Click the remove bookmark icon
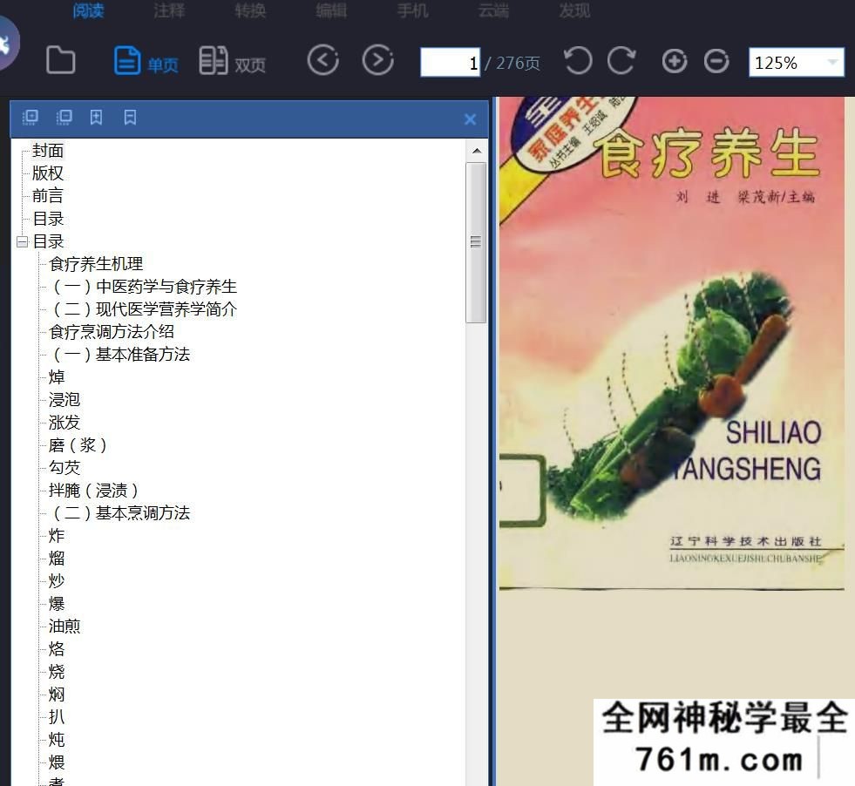Image resolution: width=855 pixels, height=786 pixels. pyautogui.click(x=130, y=117)
